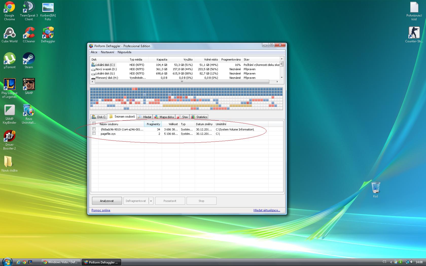426x266 pixels.
Task: Sort file list by Fragmenty column
Action: click(x=153, y=124)
